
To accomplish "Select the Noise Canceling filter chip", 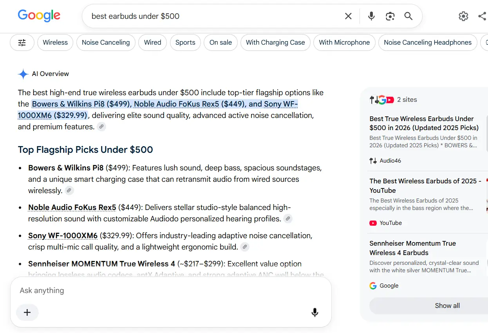I will tap(106, 43).
